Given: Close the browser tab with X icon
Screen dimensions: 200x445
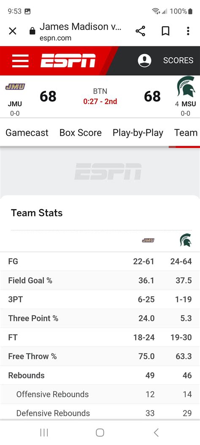Looking at the screenshot, I should (13, 31).
